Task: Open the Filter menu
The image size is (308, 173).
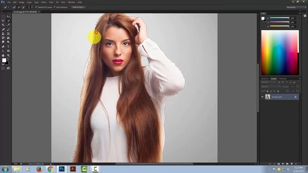Action: coord(51,2)
